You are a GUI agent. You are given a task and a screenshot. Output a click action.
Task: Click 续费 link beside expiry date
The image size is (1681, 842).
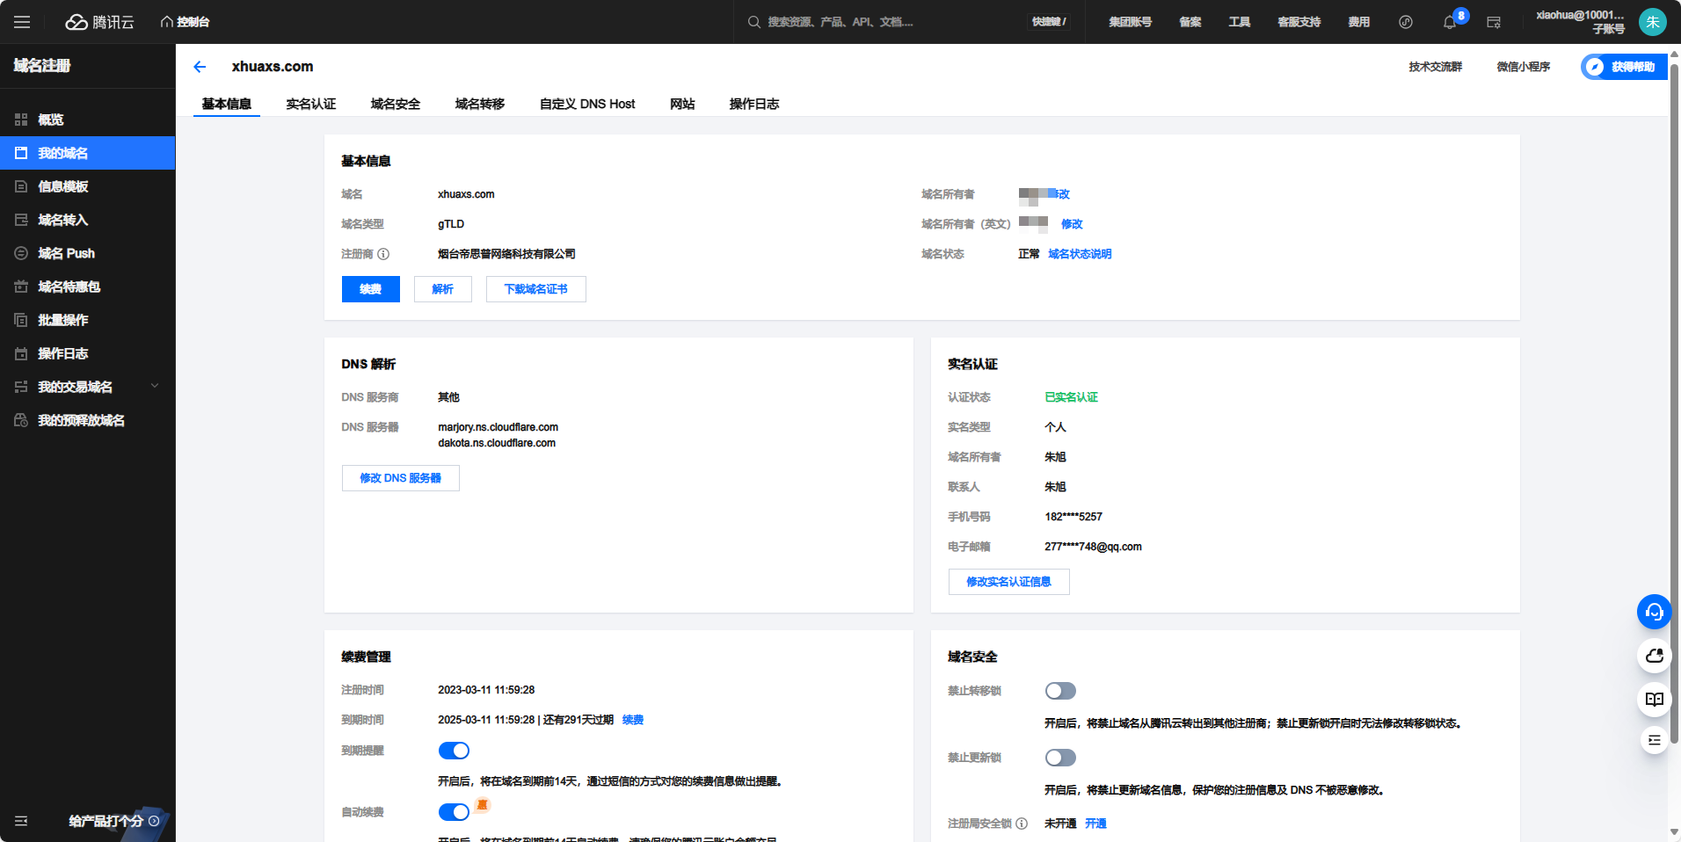click(x=633, y=720)
